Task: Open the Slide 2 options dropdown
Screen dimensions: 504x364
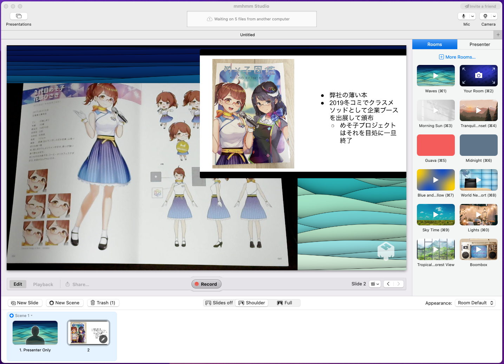Action: click(375, 284)
